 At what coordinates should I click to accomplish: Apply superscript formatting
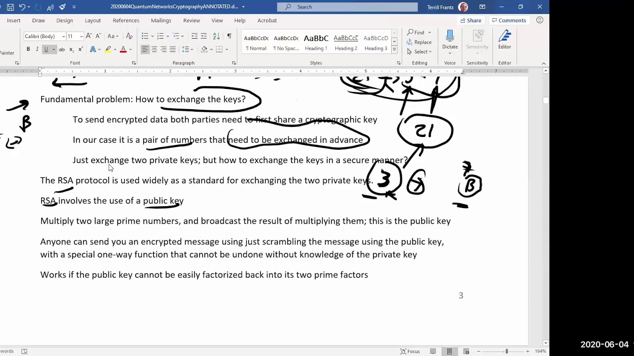pos(80,49)
